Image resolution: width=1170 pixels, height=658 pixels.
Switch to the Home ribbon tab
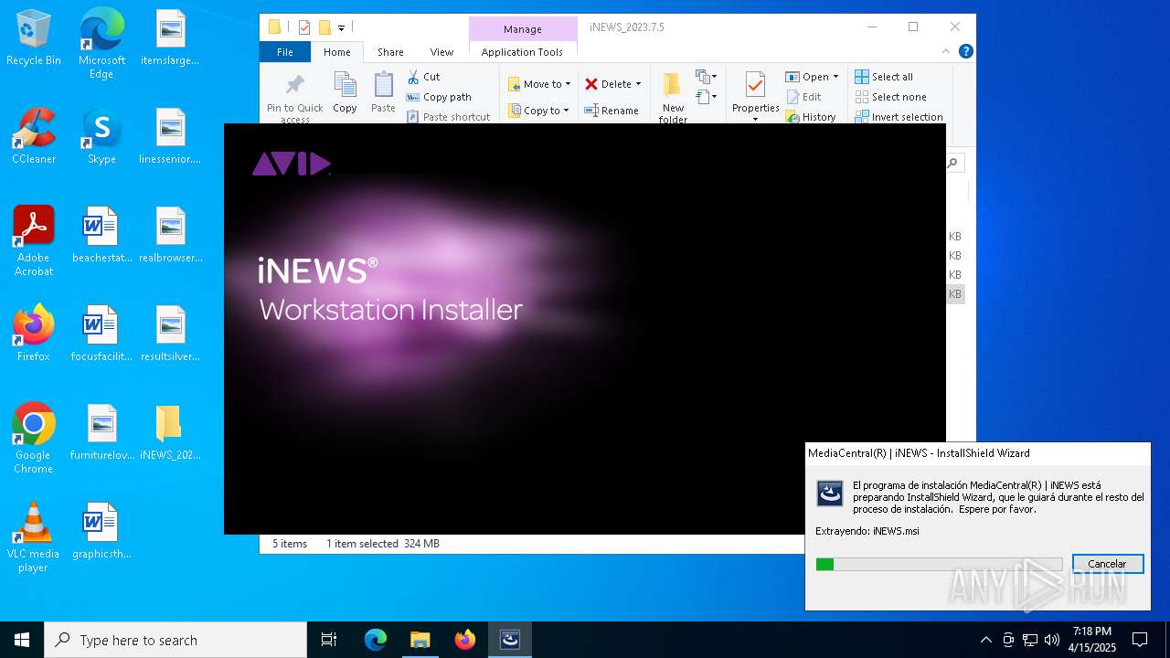tap(336, 52)
